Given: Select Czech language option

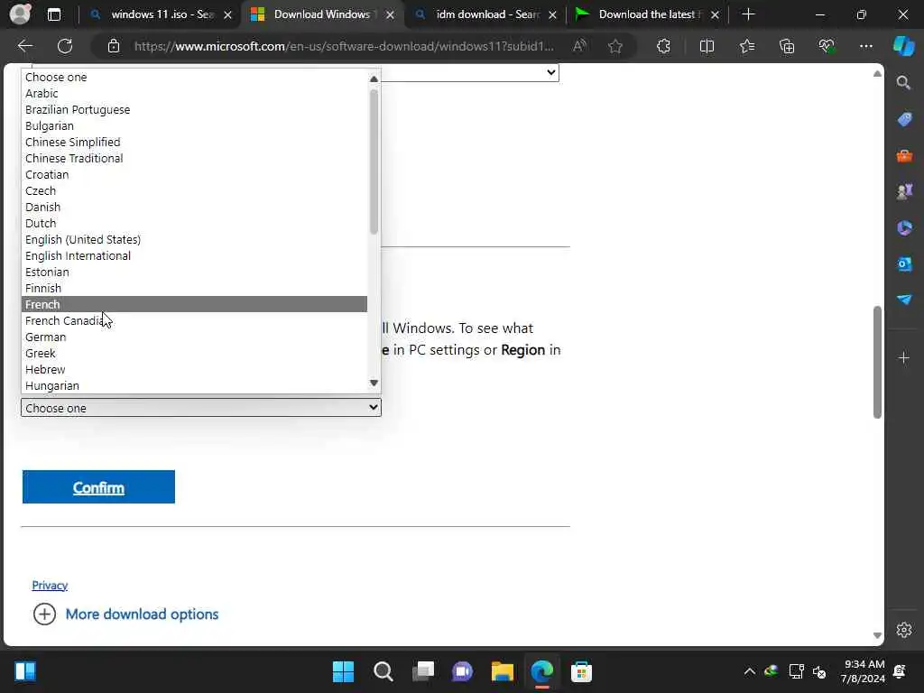Looking at the screenshot, I should (x=195, y=190).
